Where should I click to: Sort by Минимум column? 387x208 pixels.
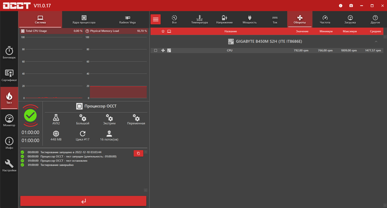326,31
